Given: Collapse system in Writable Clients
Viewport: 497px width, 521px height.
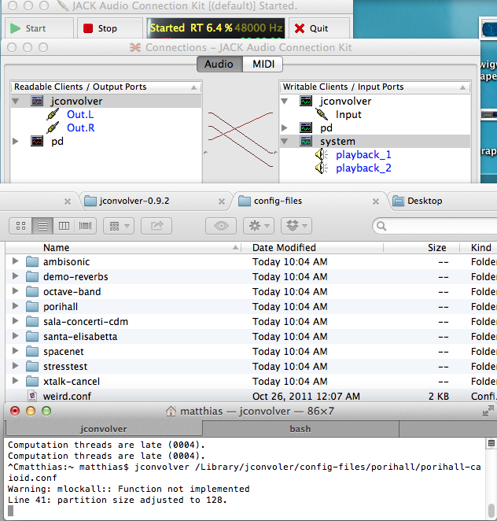Looking at the screenshot, I should 285,141.
